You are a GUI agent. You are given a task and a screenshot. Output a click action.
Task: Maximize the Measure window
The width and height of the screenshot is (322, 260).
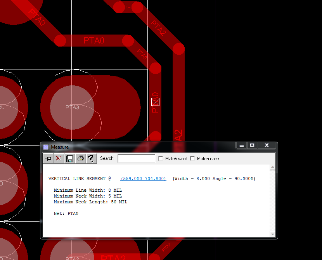[x=252, y=146]
